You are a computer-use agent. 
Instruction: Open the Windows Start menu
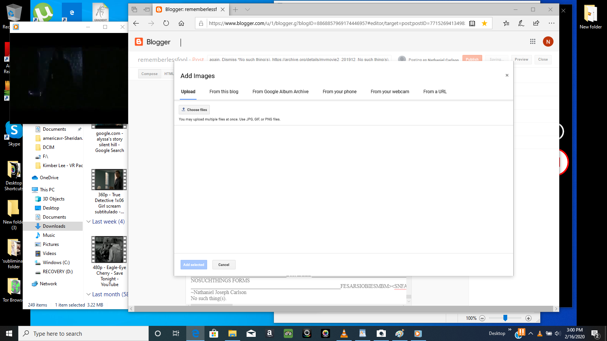click(9, 333)
